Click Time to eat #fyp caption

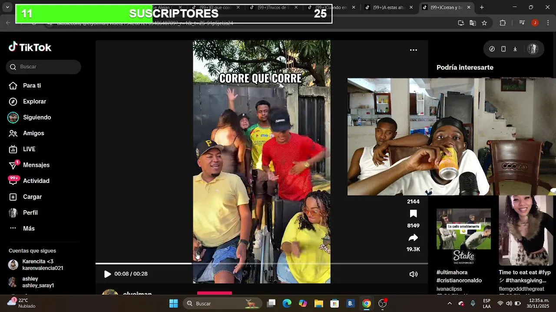[x=525, y=276]
